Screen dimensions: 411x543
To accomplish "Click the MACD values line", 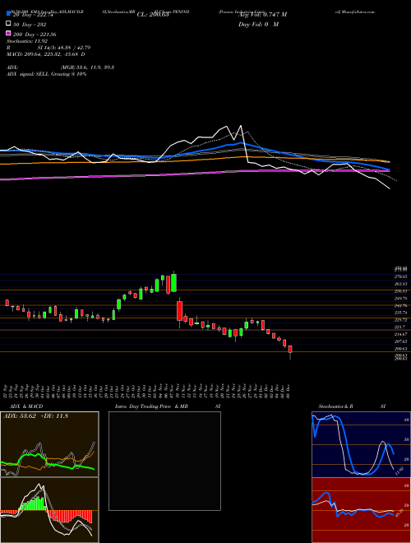I will (46, 54).
